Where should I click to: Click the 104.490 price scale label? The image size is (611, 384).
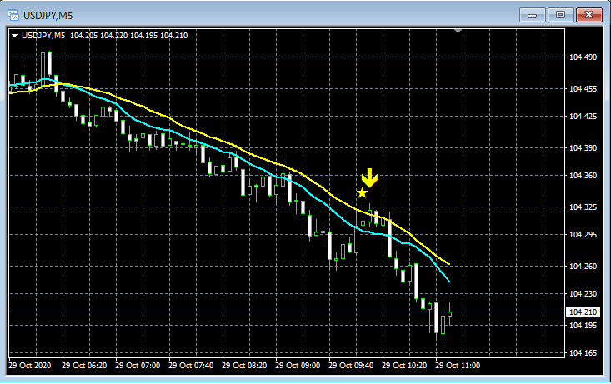click(x=583, y=57)
